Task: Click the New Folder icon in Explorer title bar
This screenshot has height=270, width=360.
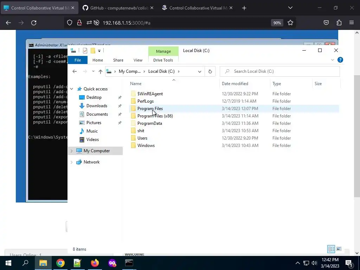Action: [x=93, y=51]
